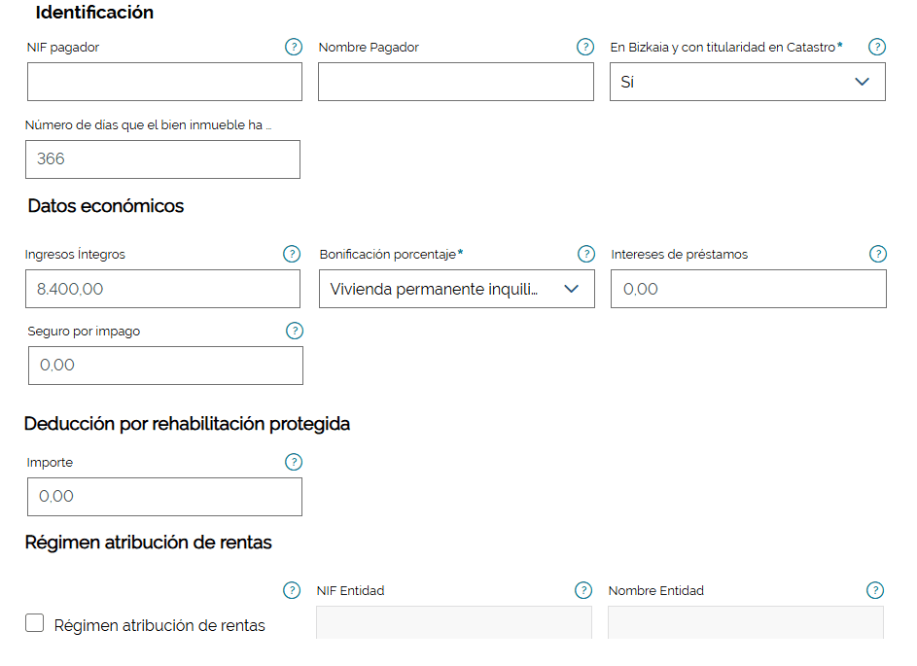Open help for Bonificación porcentaje
The image size is (917, 666).
[x=586, y=254]
